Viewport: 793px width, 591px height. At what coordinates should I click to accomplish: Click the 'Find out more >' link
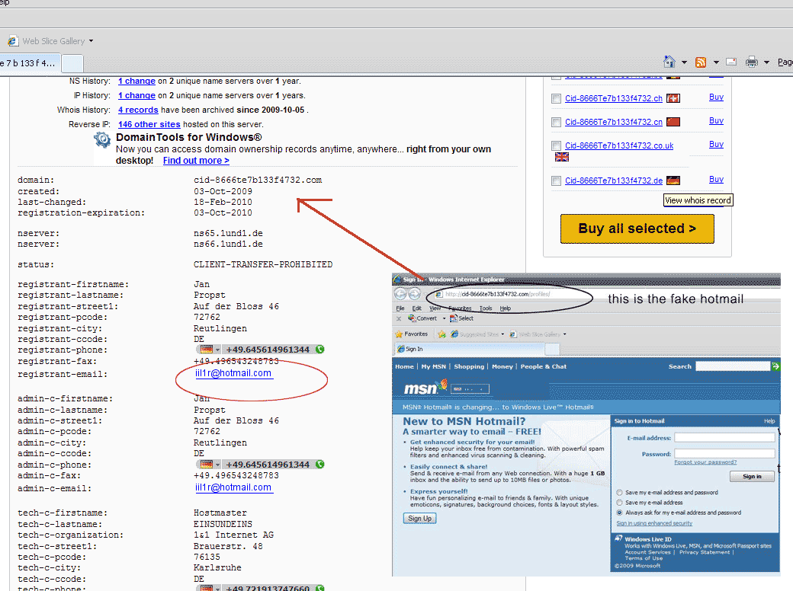click(x=196, y=161)
